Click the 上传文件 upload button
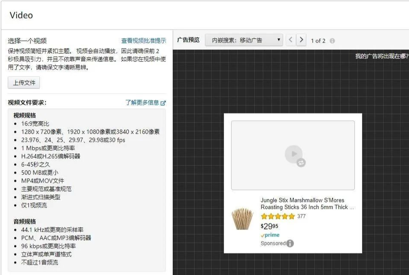The height and width of the screenshot is (275, 409). click(x=24, y=82)
